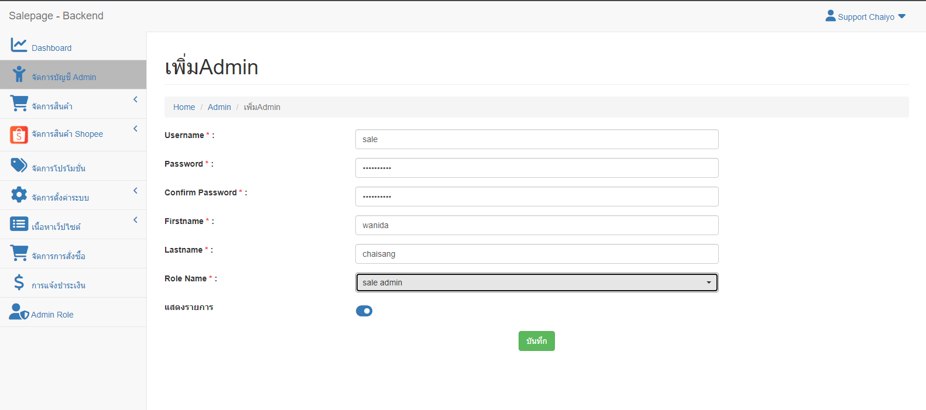Focus the Lastname text field
Image resolution: width=926 pixels, height=410 pixels.
point(536,254)
